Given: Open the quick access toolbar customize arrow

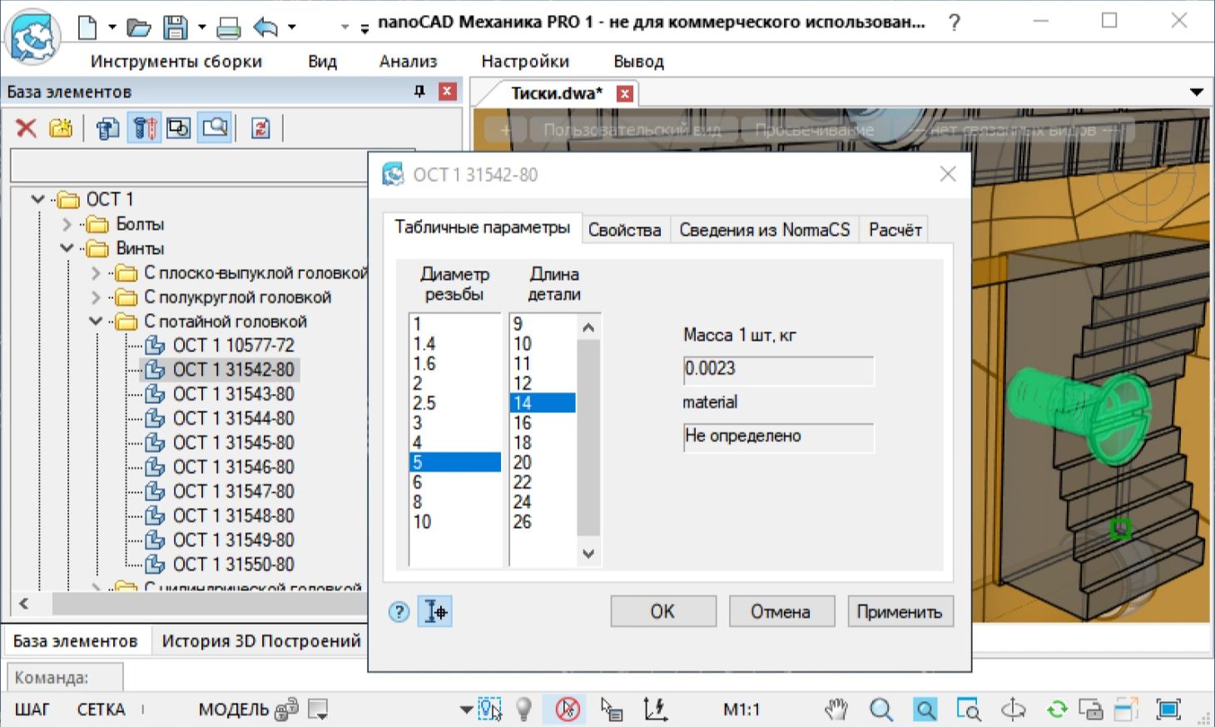Looking at the screenshot, I should coord(364,28).
